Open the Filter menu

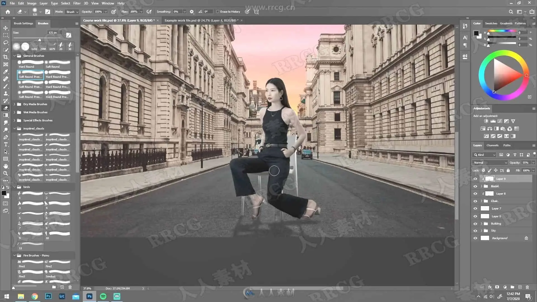tap(77, 3)
